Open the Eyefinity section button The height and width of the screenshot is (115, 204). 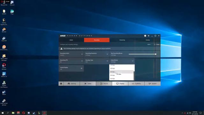click(x=136, y=84)
